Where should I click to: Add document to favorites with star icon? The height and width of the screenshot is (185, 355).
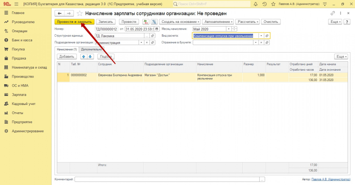tap(79, 14)
